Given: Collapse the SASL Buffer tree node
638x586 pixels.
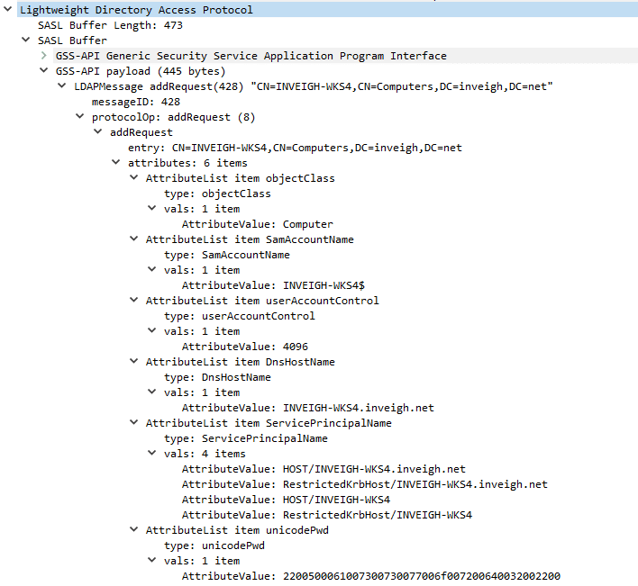Looking at the screenshot, I should (x=25, y=40).
